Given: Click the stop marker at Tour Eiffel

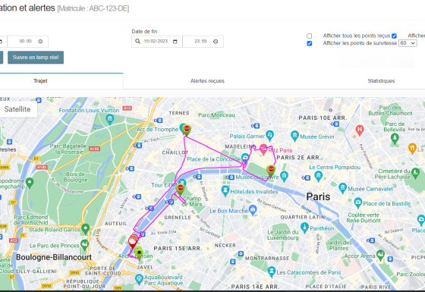Looking at the screenshot, I should [x=181, y=189].
